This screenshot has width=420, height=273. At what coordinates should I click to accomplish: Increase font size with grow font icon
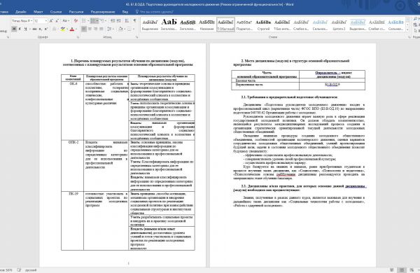pos(51,20)
